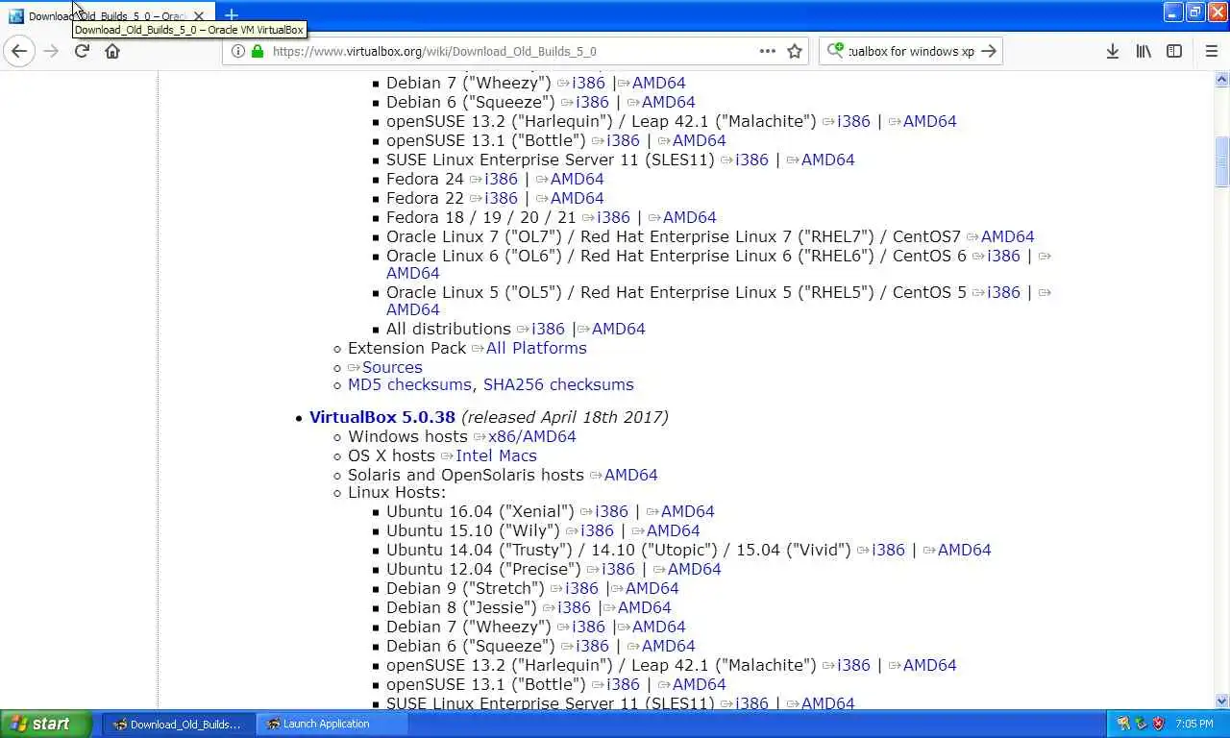Download OS X hosts Intel Macs build
Image resolution: width=1230 pixels, height=738 pixels.
(496, 455)
